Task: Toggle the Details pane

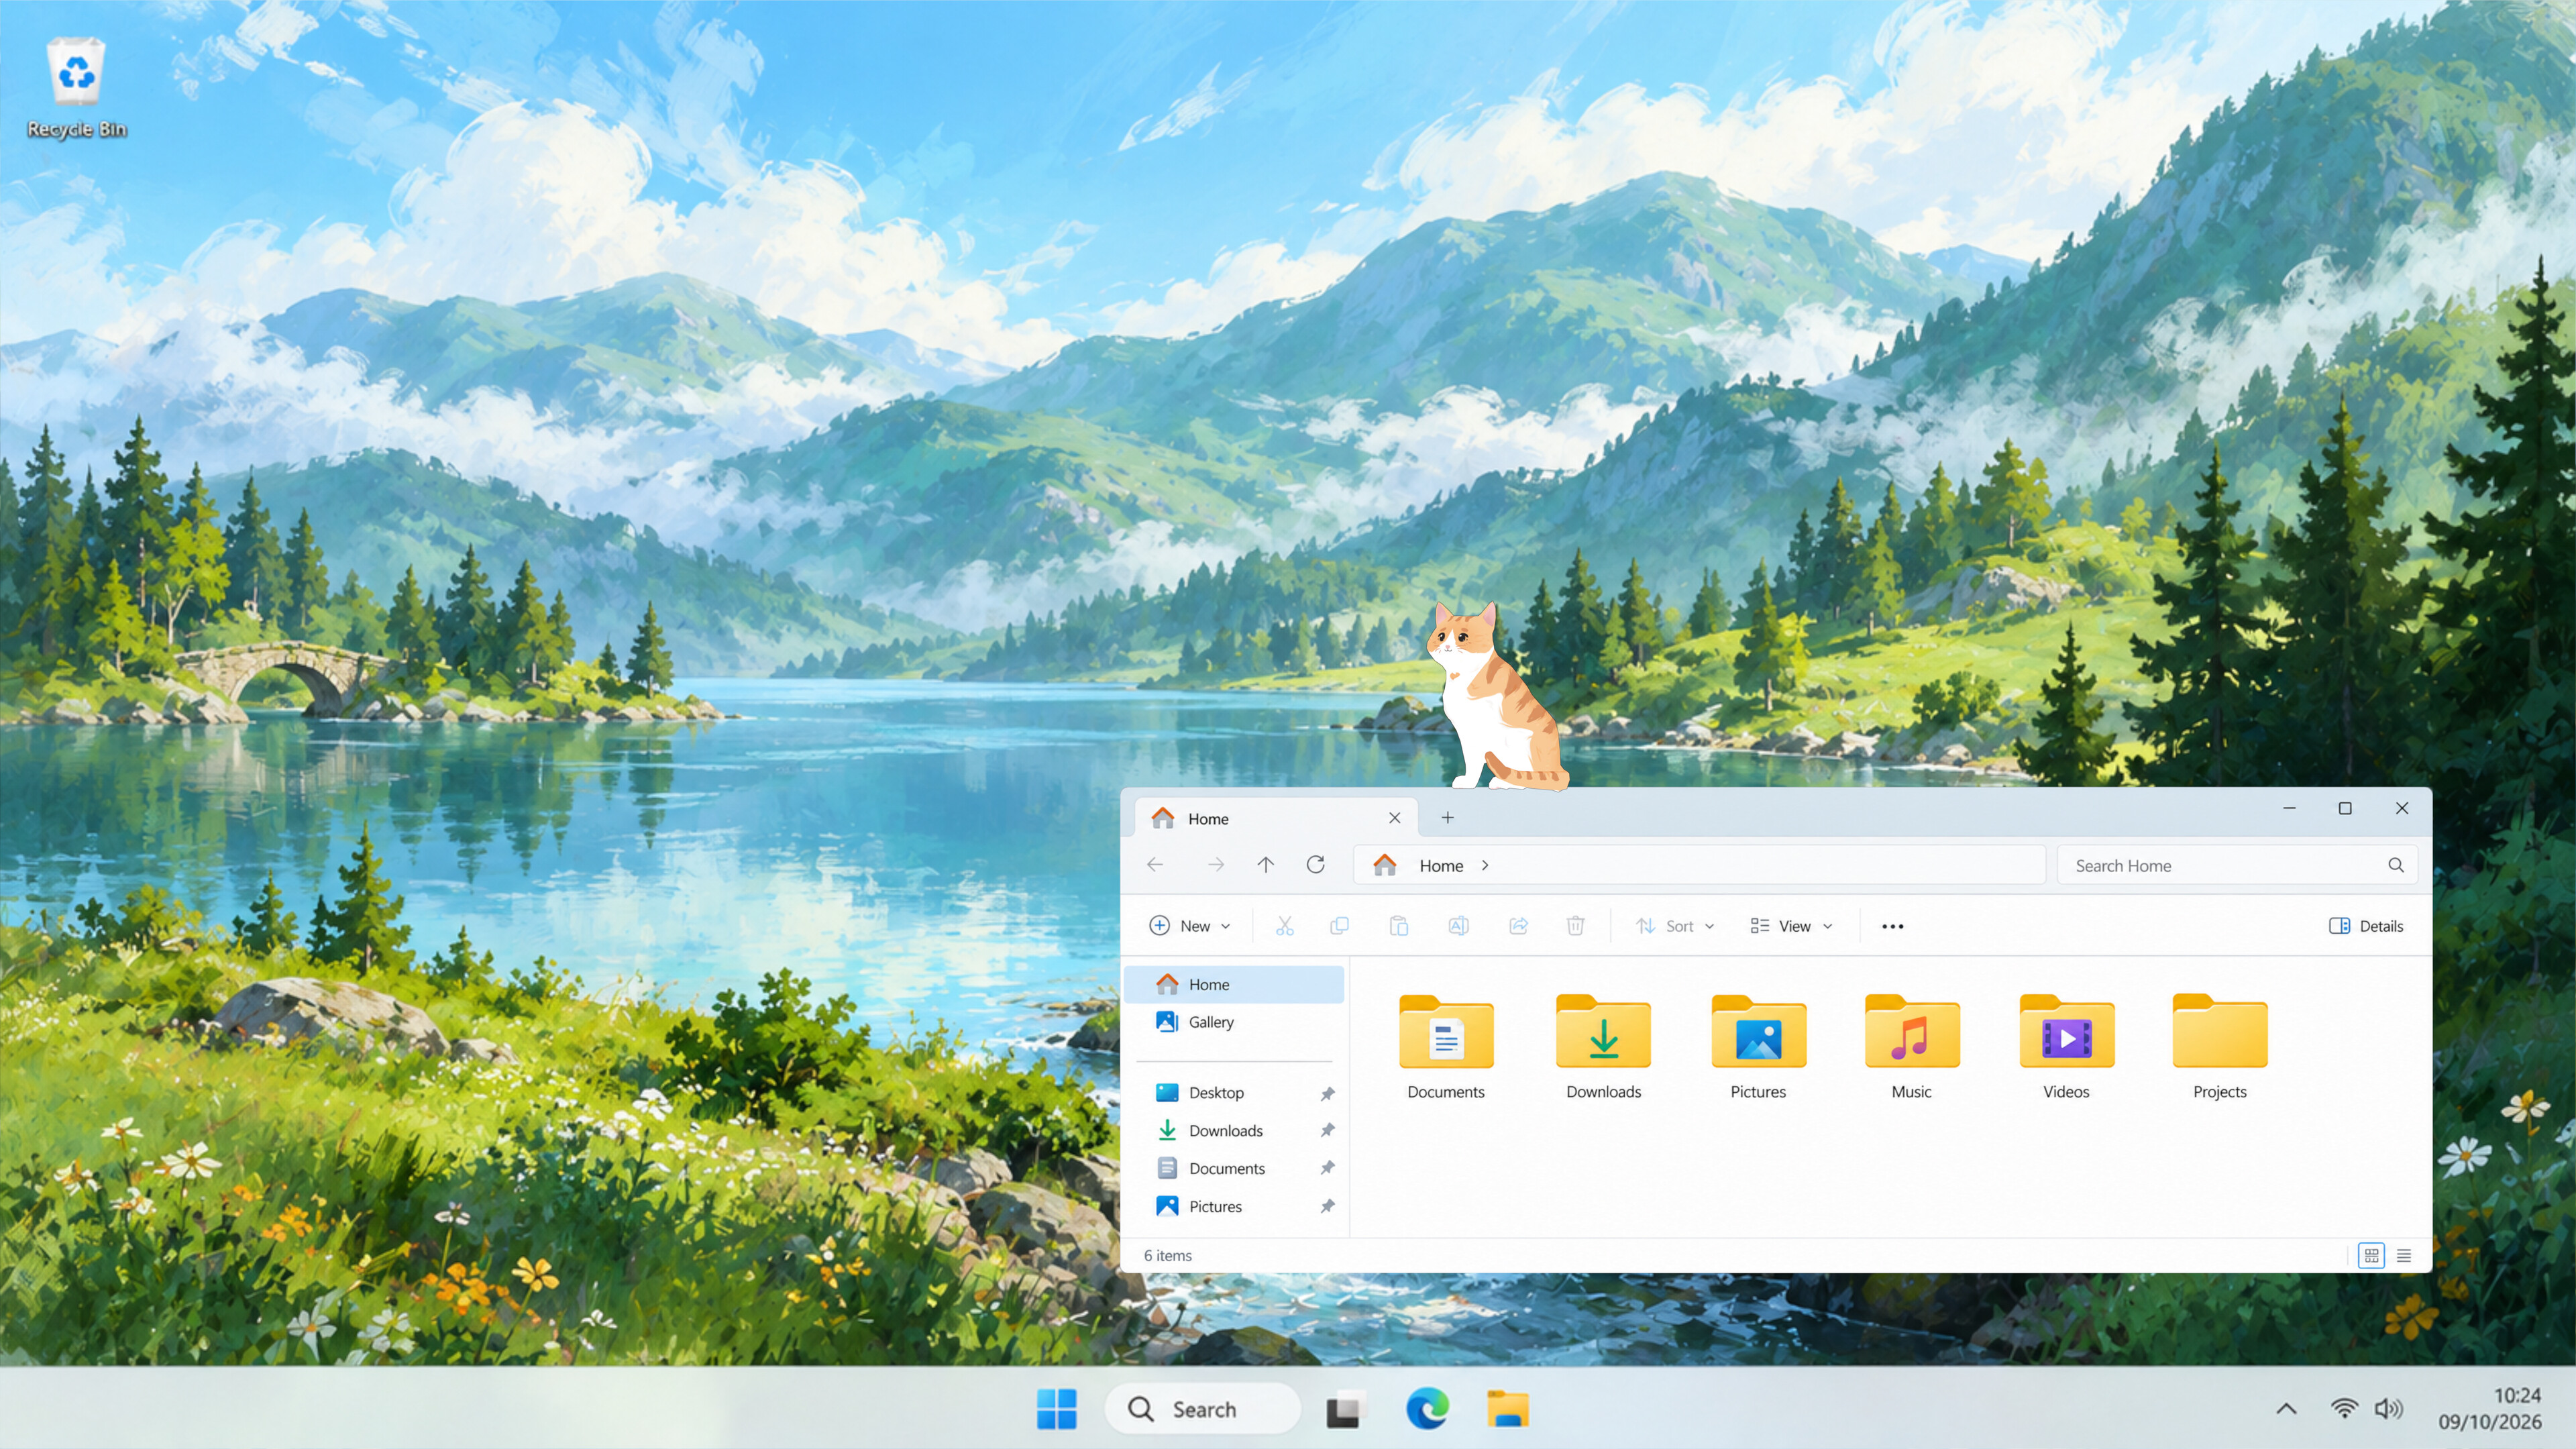Action: (2366, 926)
